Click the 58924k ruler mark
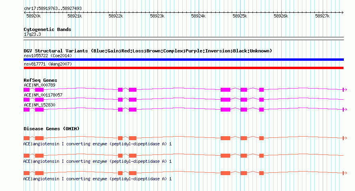Screen dimensions: 355x191 click(198, 16)
